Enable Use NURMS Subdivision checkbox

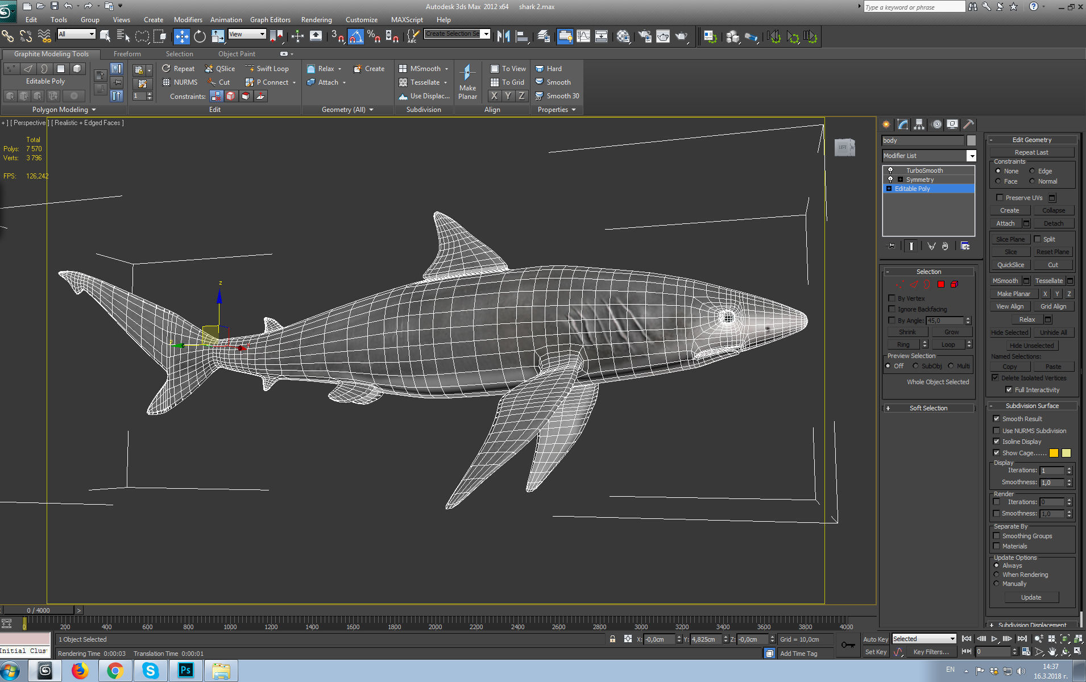pos(996,431)
